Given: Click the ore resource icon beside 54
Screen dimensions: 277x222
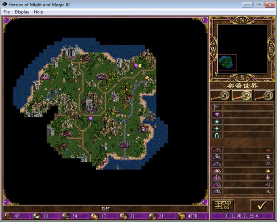Looking at the screenshot, I should (66, 216).
